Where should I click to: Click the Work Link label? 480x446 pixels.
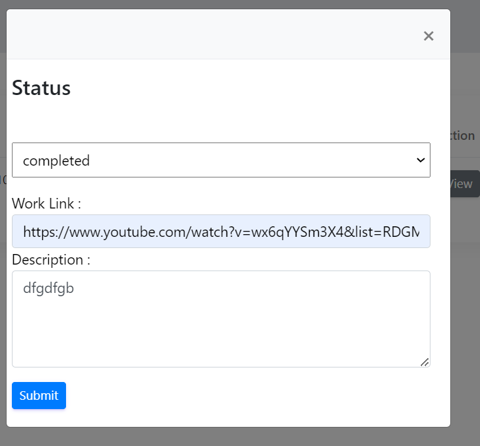coord(46,203)
